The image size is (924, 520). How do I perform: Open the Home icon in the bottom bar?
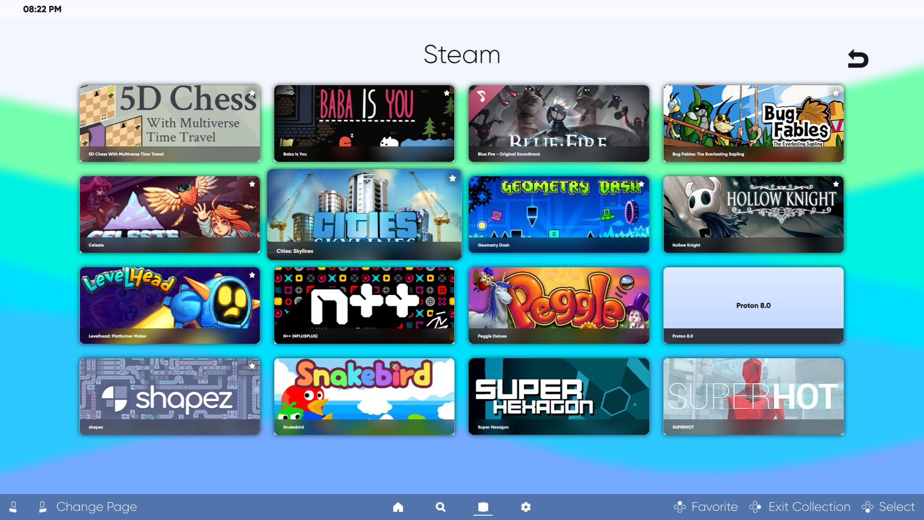click(398, 507)
